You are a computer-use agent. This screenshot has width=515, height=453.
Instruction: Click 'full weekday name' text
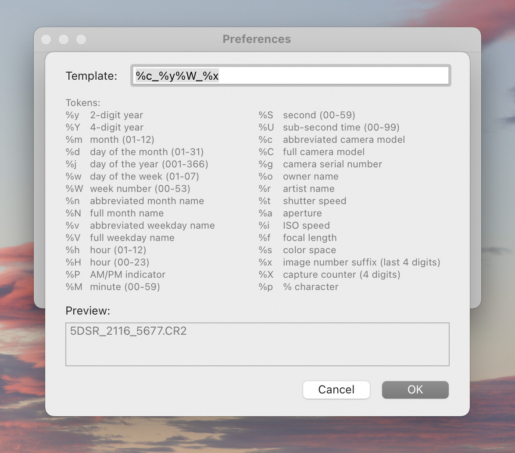tap(132, 238)
